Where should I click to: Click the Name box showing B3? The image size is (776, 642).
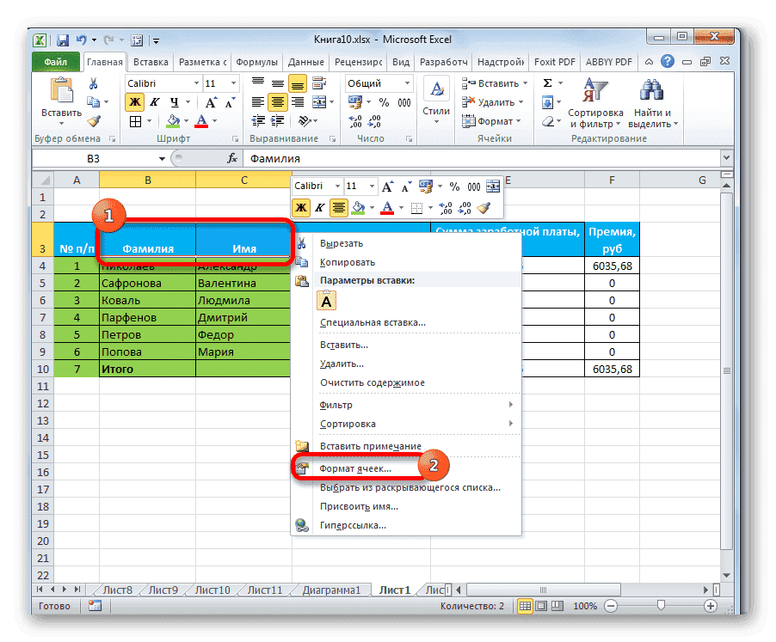(95, 158)
